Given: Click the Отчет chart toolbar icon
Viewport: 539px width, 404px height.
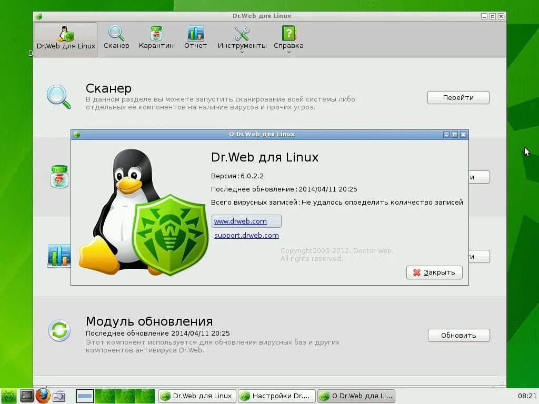Looking at the screenshot, I should click(196, 33).
